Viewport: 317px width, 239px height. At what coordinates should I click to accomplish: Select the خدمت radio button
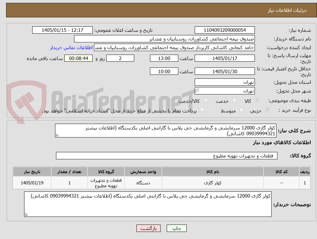point(235,100)
